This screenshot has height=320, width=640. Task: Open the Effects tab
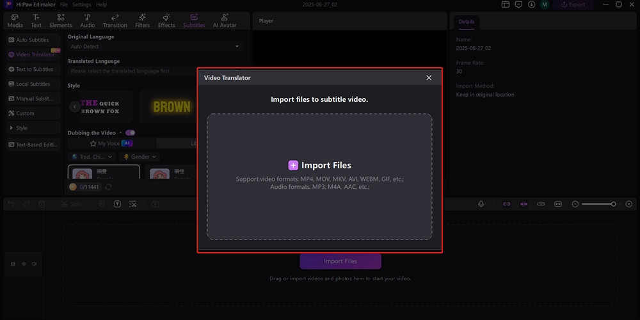[166, 21]
